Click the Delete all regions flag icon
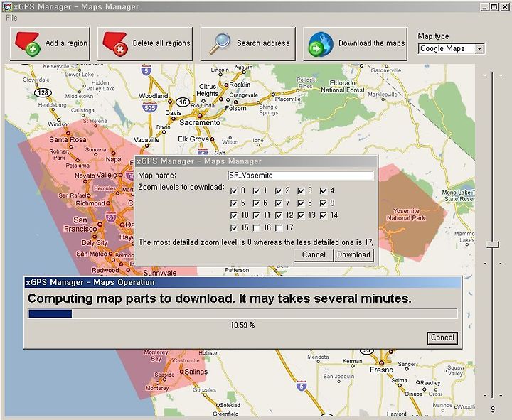This screenshot has height=420, width=512. pyautogui.click(x=115, y=44)
